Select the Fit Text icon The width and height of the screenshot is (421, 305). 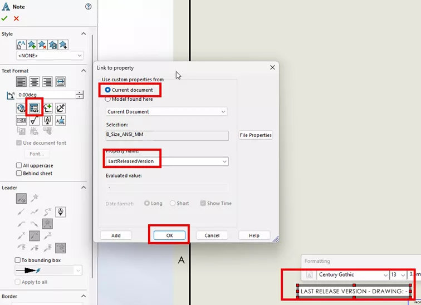coord(60,82)
